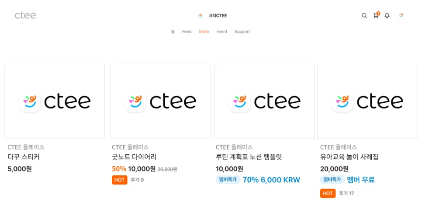Click the 멤버특가 badge on 루틴 계획표
The width and height of the screenshot is (422, 206).
coord(228,180)
